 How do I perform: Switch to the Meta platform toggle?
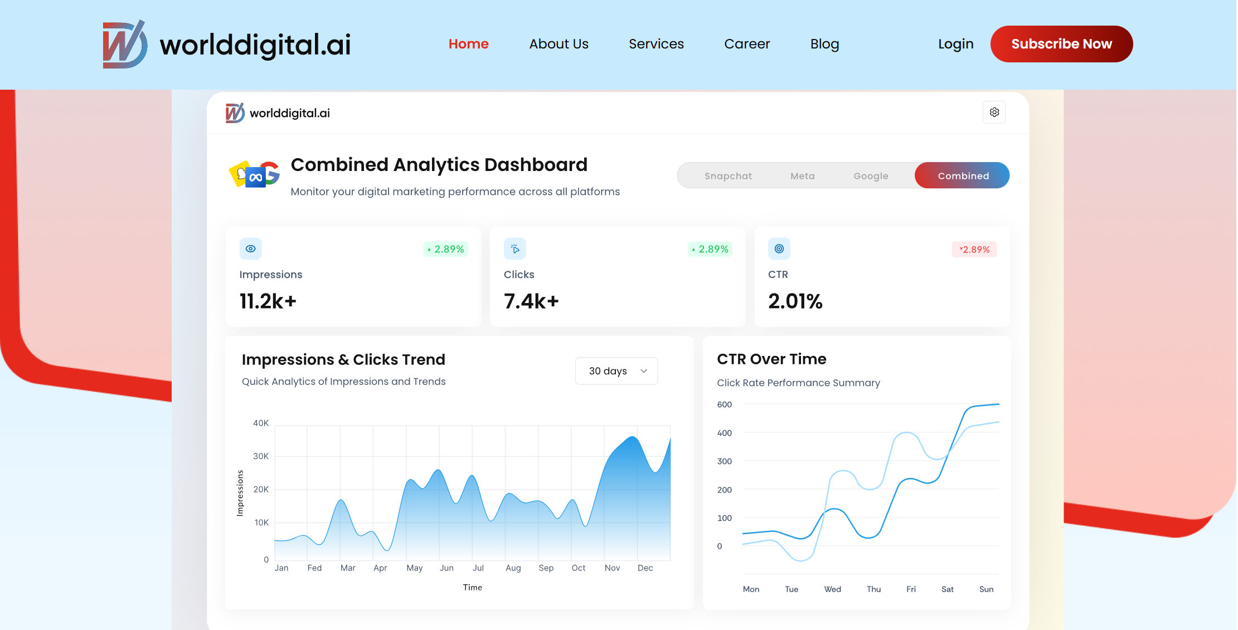pos(802,176)
